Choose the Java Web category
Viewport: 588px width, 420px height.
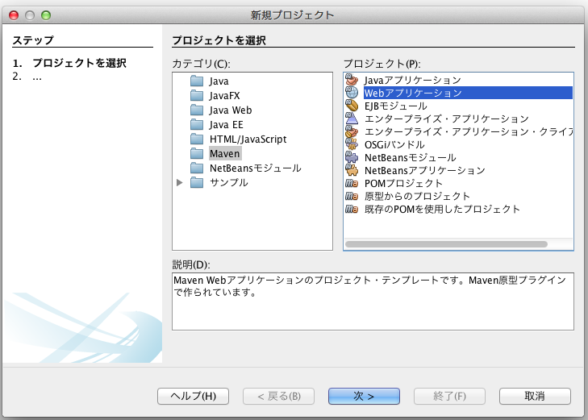coord(230,110)
